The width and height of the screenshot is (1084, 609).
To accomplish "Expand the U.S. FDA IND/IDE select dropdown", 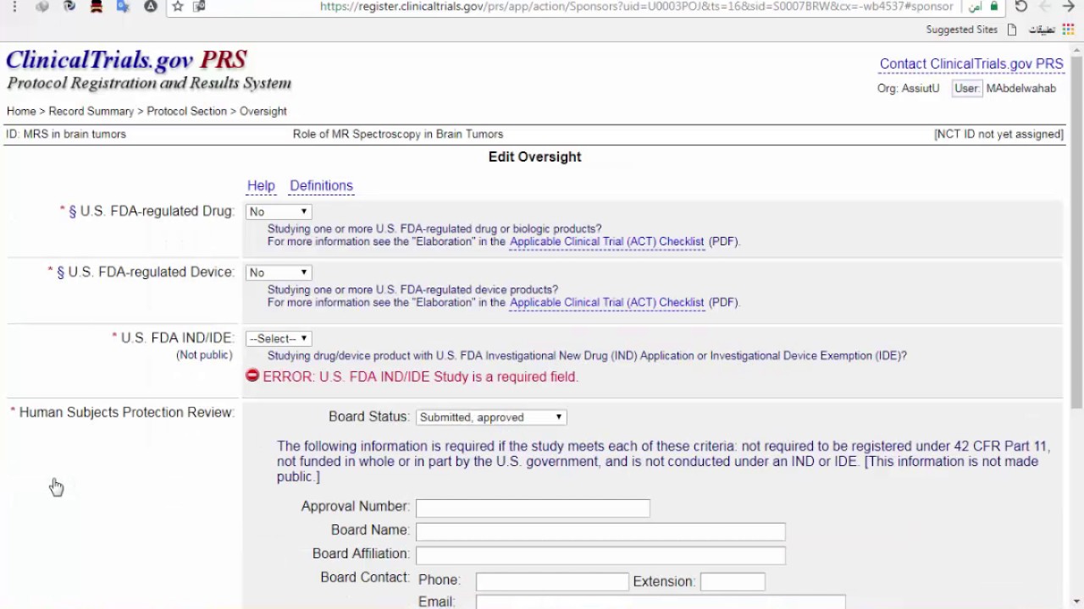I will tap(279, 338).
